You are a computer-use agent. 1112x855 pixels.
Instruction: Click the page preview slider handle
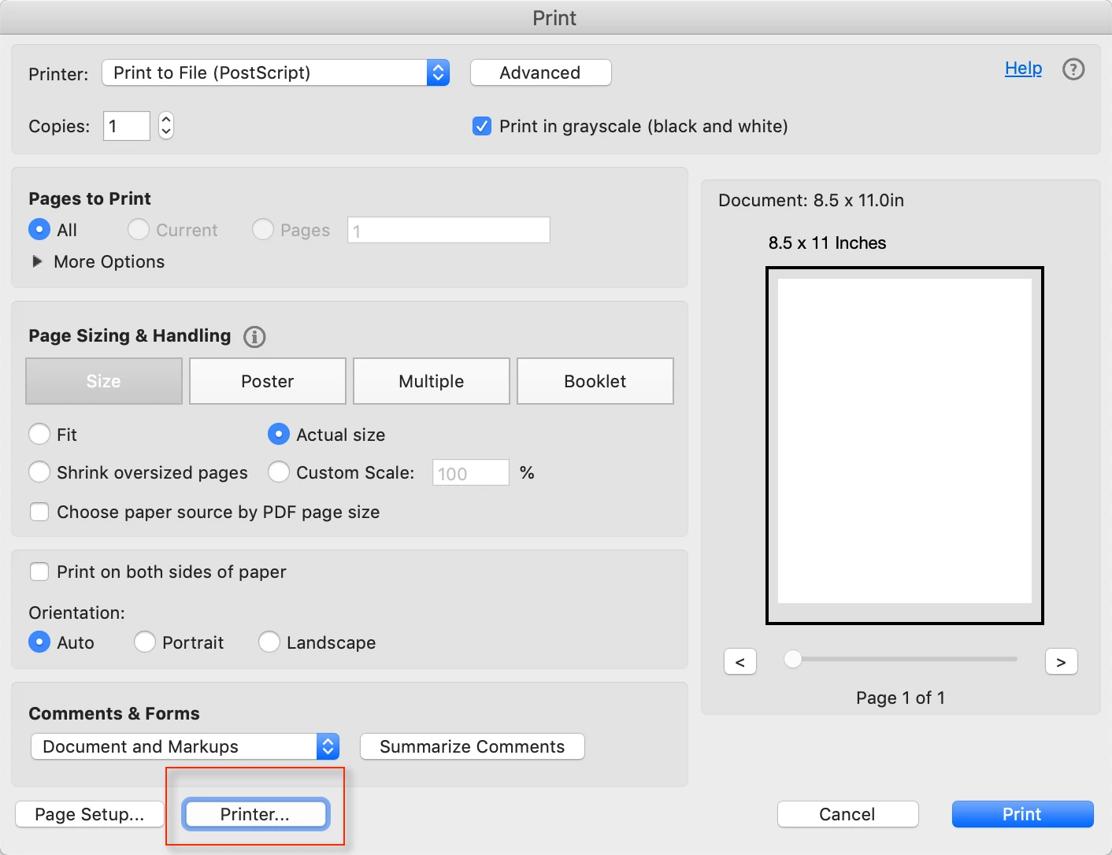pyautogui.click(x=793, y=659)
